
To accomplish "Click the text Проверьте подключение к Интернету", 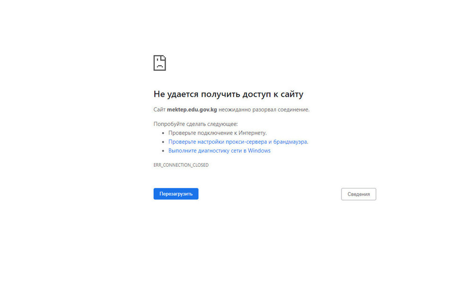I will pos(218,133).
